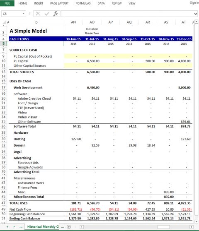Click the Cancel entry X icon
The width and height of the screenshot is (199, 231).
[x=38, y=14]
